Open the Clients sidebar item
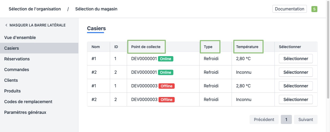Viewport: 330px width, 132px height. pos(11,80)
